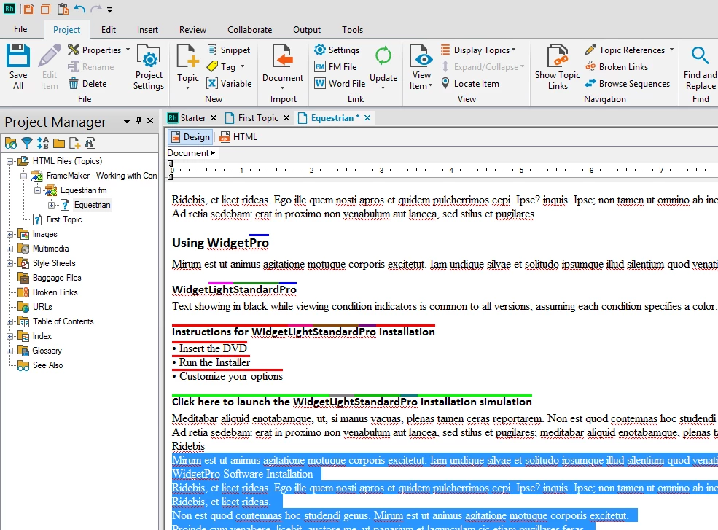The height and width of the screenshot is (530, 718).
Task: Open Project Settings
Action: coord(149,67)
